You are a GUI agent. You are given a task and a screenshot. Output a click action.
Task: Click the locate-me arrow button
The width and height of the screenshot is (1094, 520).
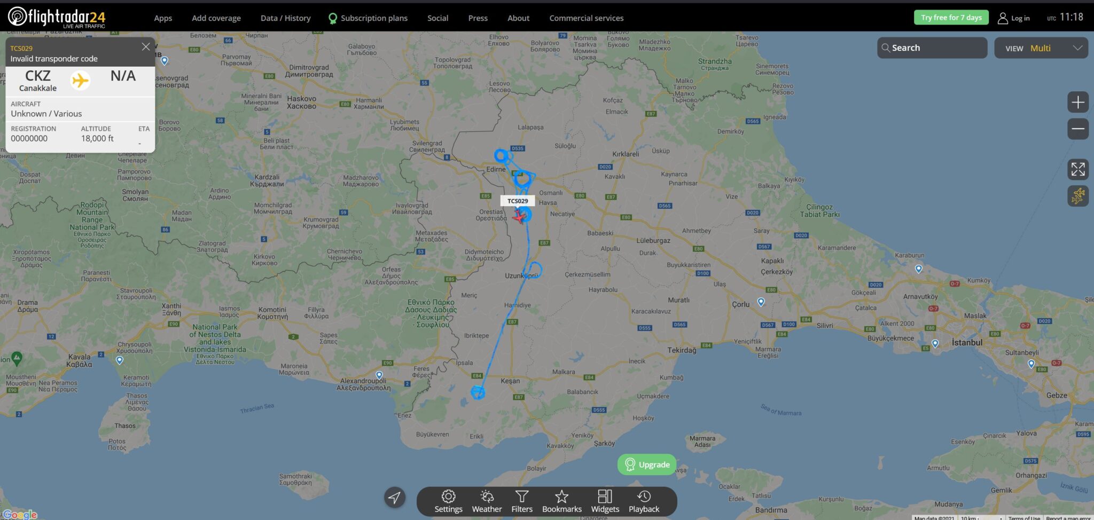pos(395,498)
